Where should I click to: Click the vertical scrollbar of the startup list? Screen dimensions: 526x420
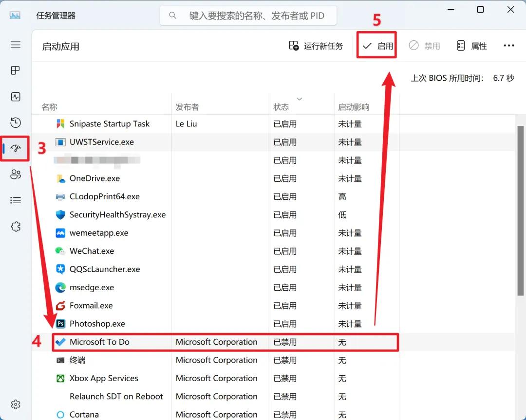click(520, 210)
